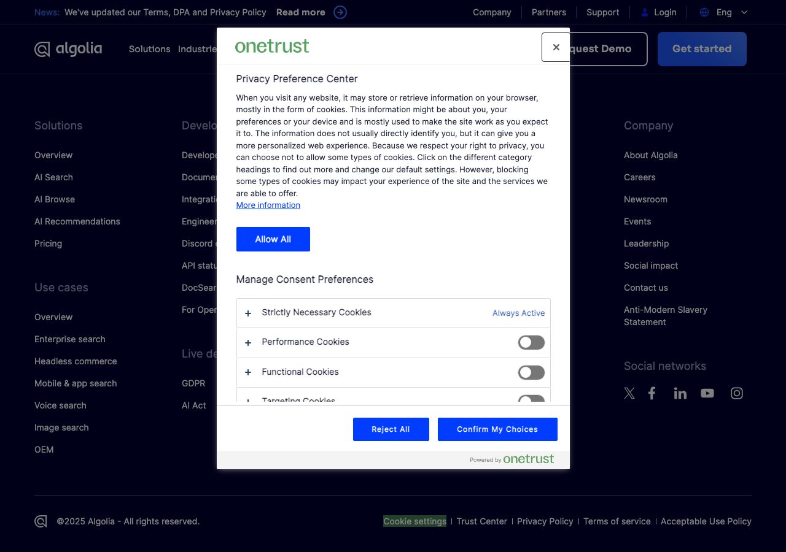Open the AI Act link
Viewport: 786px width, 552px height.
tap(194, 405)
